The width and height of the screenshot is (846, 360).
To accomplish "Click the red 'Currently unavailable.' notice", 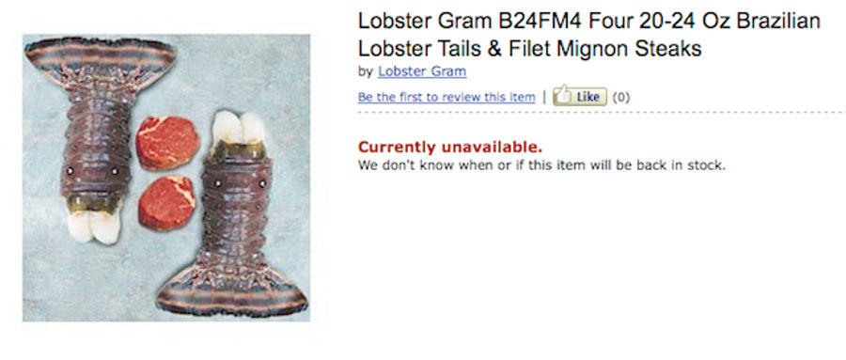I will (450, 147).
